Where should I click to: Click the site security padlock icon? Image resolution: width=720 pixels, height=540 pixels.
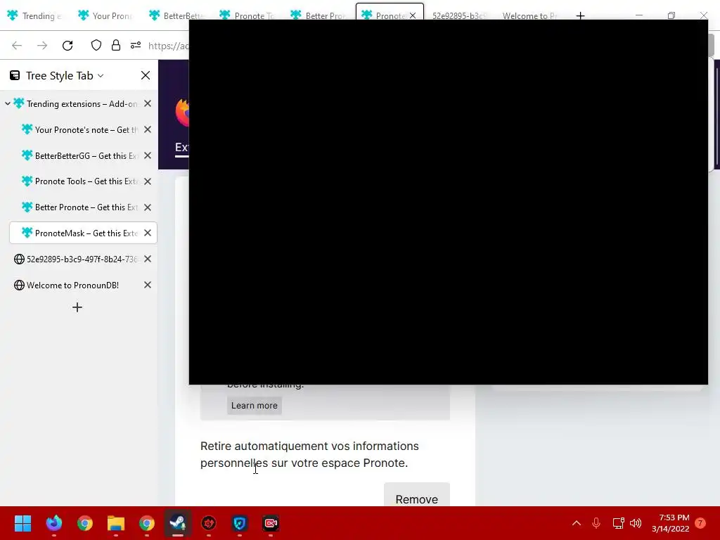pyautogui.click(x=116, y=45)
